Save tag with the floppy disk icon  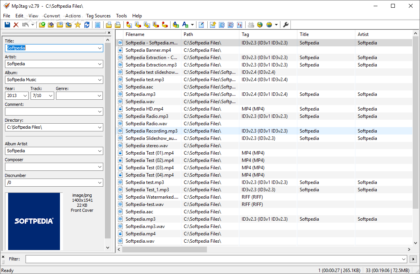7,25
